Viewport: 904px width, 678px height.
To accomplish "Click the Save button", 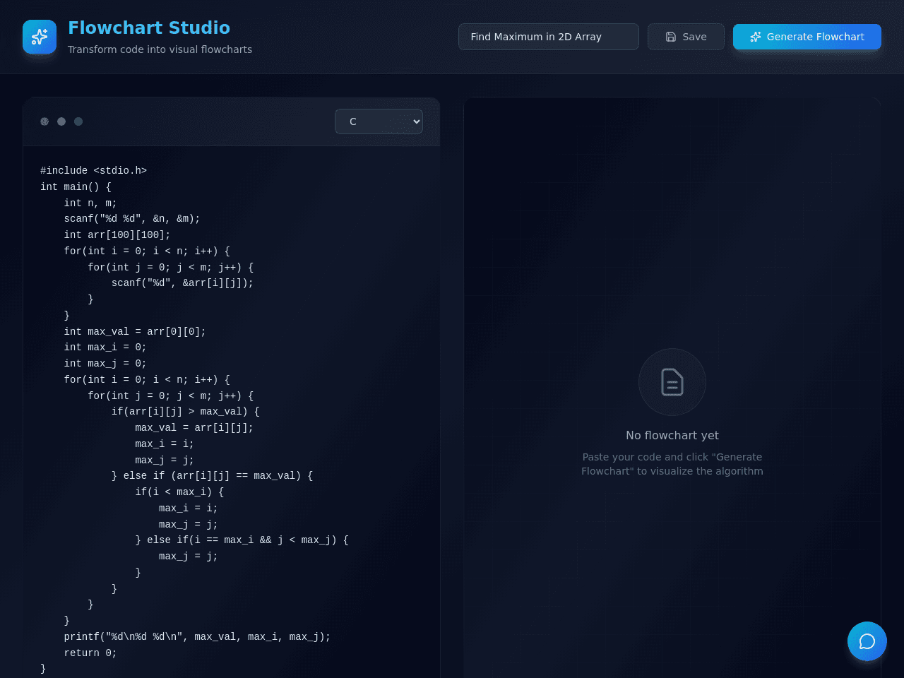I will [x=686, y=37].
